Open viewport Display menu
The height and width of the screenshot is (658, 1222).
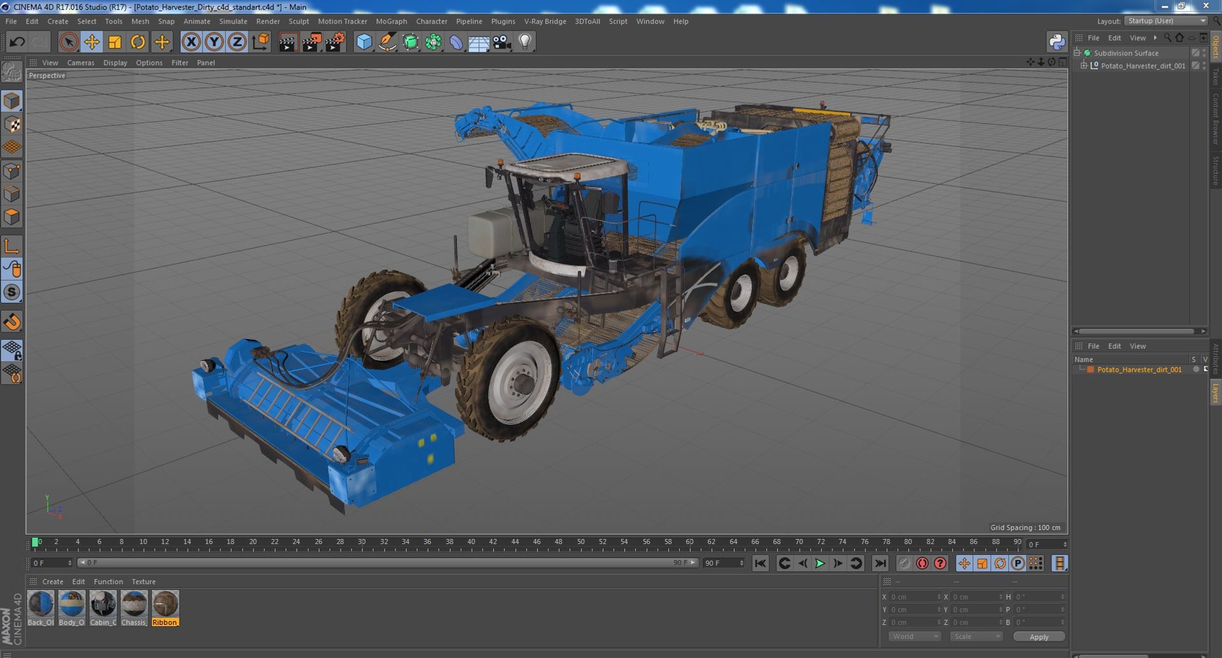(x=115, y=62)
